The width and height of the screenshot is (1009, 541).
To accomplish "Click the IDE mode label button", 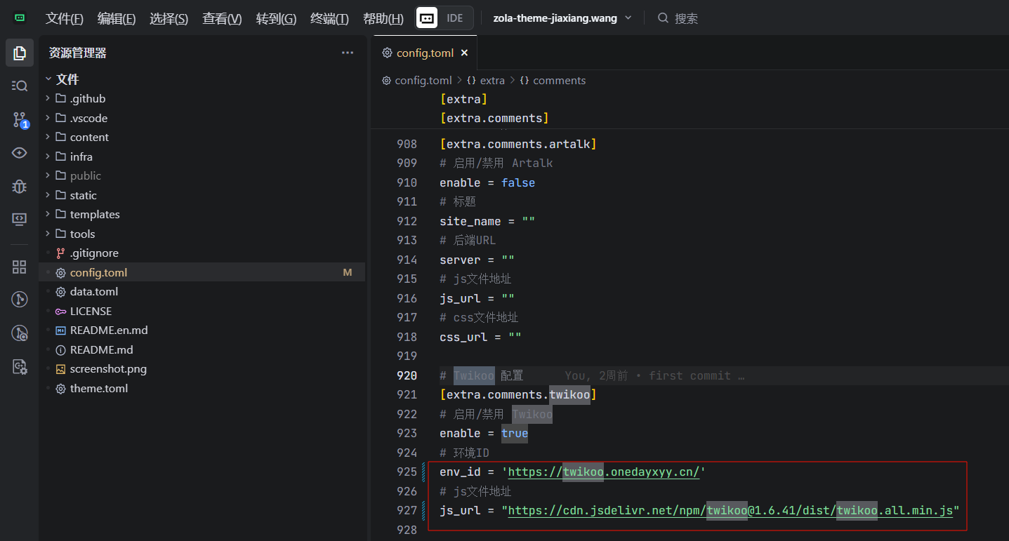I will 455,18.
